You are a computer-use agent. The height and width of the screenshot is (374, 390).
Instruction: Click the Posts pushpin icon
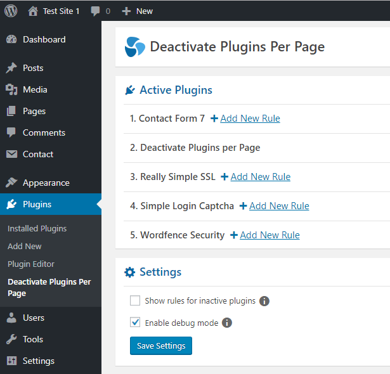tap(11, 68)
